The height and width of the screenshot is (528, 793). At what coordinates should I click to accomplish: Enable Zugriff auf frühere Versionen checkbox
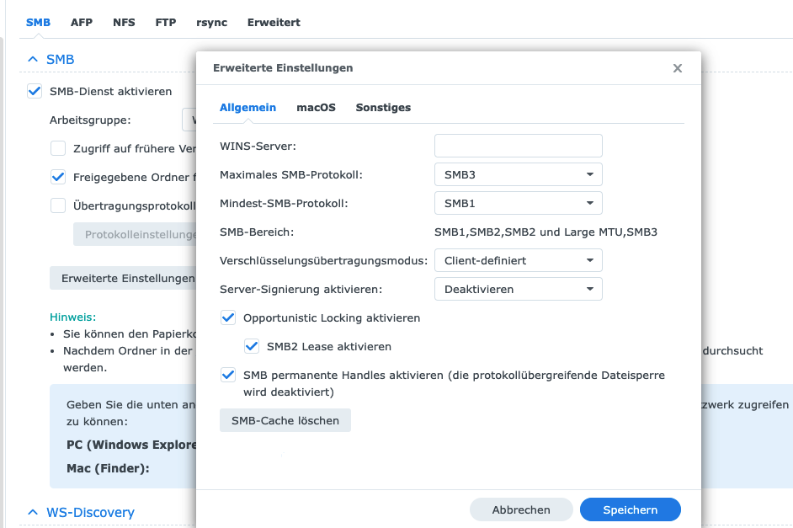58,149
